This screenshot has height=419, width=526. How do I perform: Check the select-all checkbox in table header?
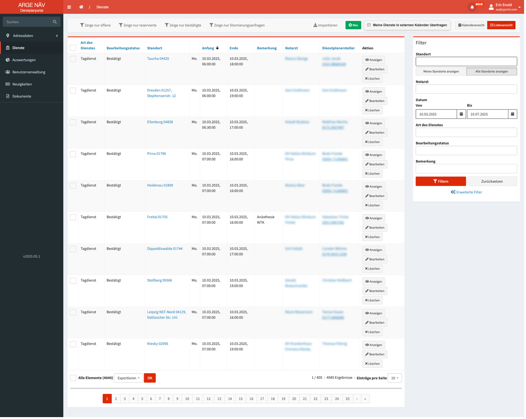[x=73, y=48]
